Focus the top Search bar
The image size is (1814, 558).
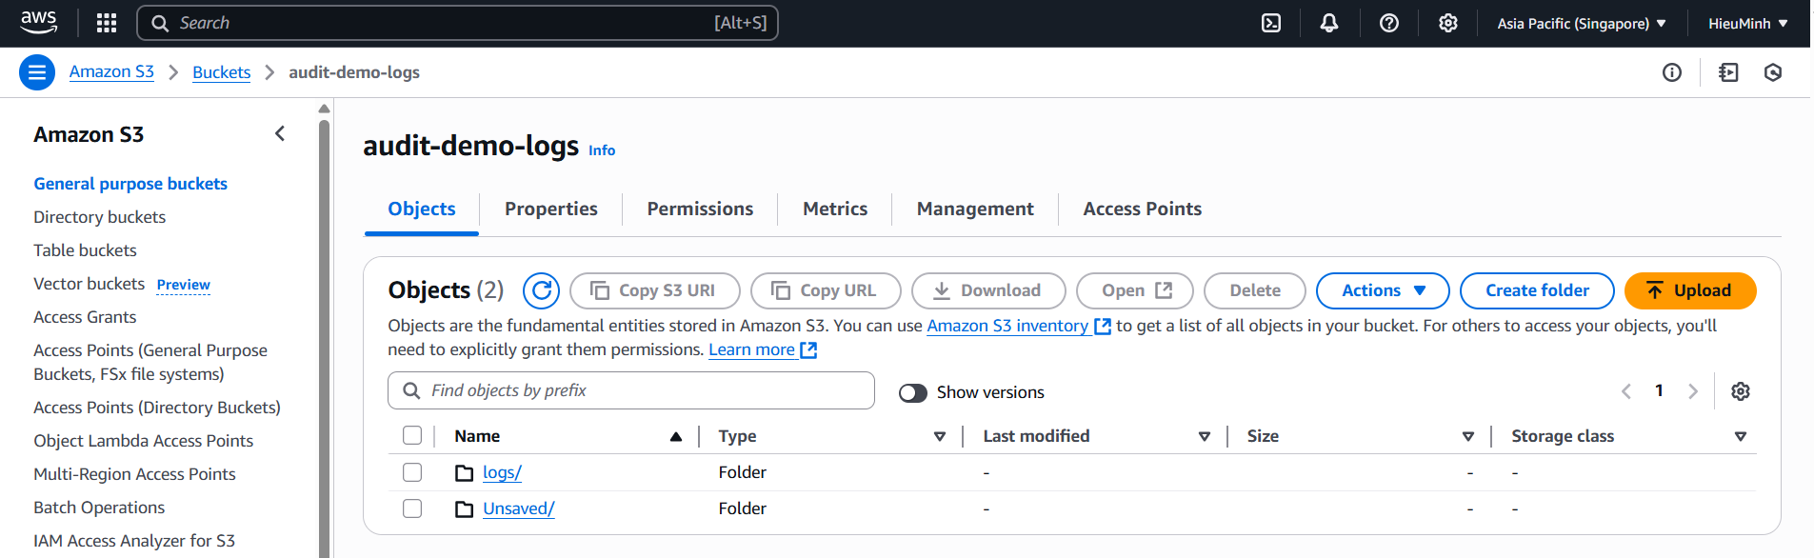click(457, 23)
